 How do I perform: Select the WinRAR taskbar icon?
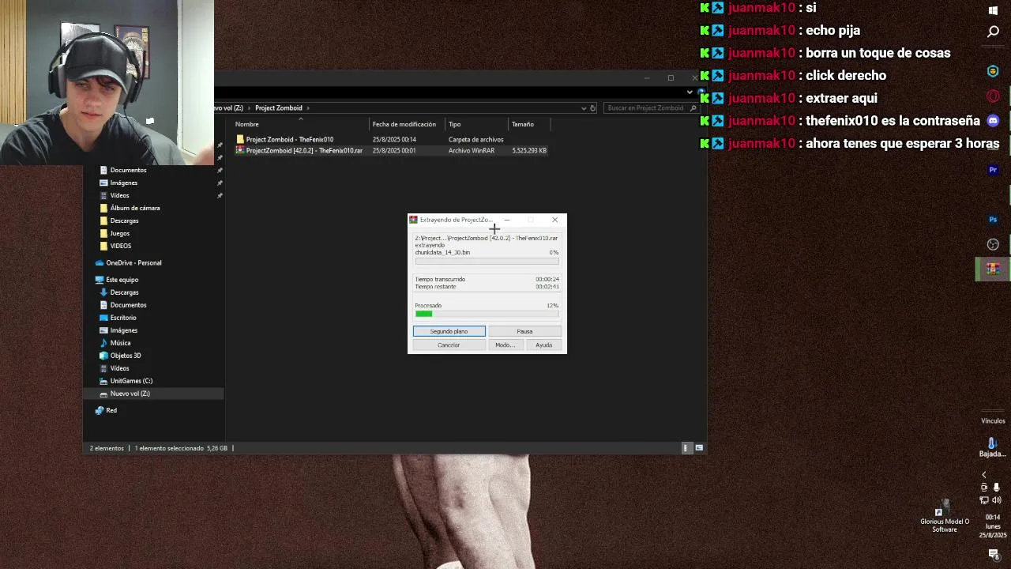993,269
